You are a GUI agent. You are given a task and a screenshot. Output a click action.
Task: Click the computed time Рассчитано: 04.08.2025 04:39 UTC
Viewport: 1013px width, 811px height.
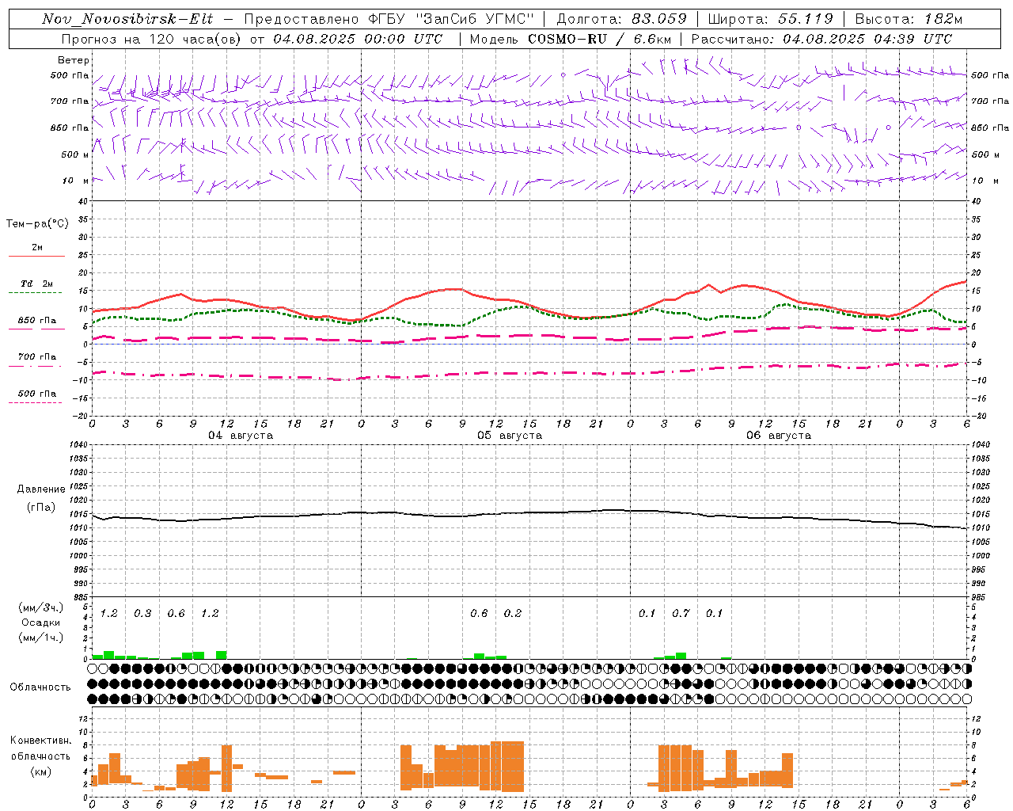click(x=821, y=39)
